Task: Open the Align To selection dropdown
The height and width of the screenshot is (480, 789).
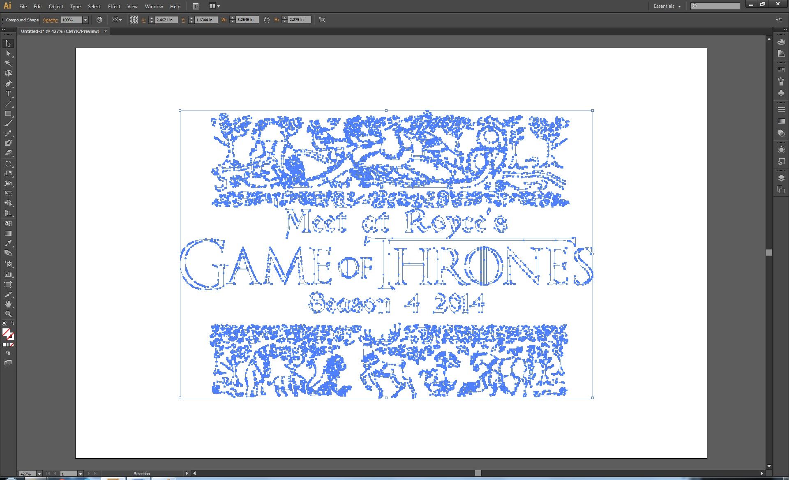Action: (x=117, y=20)
